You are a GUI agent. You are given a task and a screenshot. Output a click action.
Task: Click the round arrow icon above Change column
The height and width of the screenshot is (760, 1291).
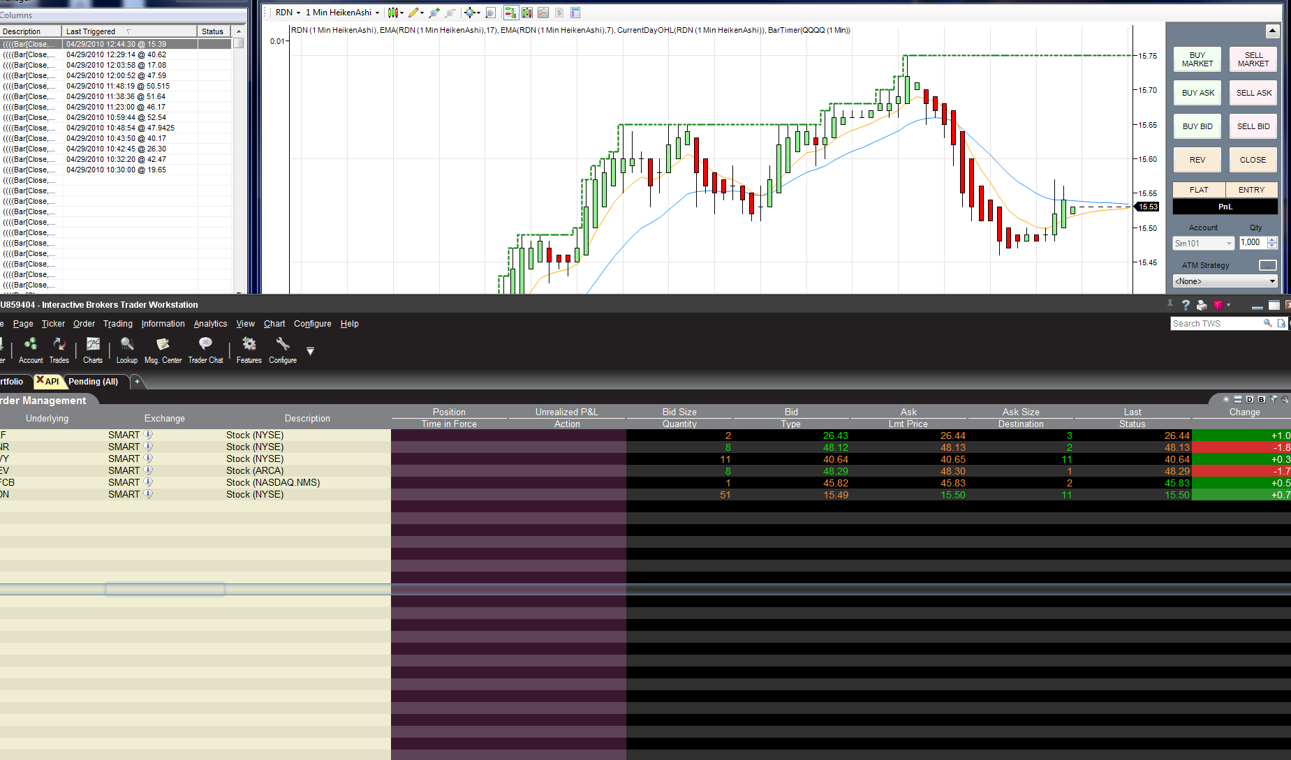[x=1226, y=399]
